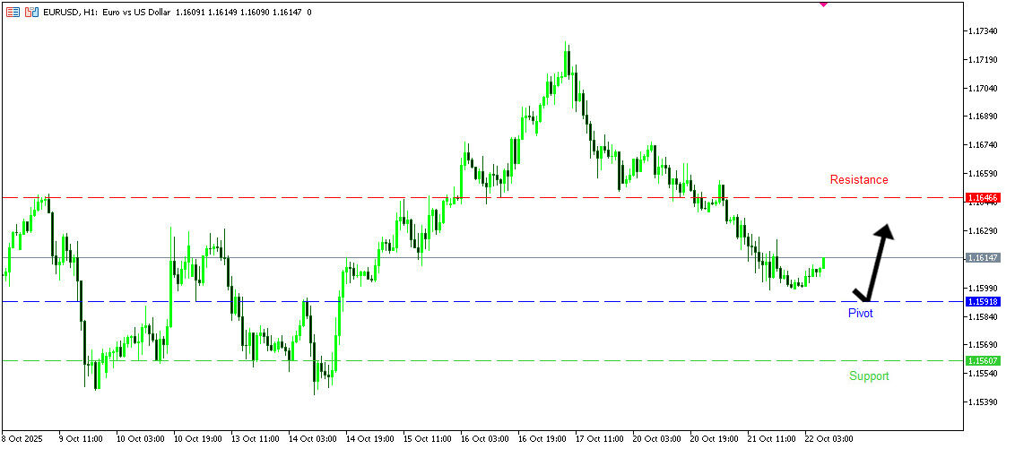Click the pink marker at chart top
This screenshot has height=449, width=1015.
pos(823,4)
